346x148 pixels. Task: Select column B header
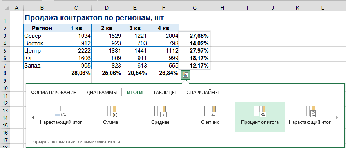(42, 8)
